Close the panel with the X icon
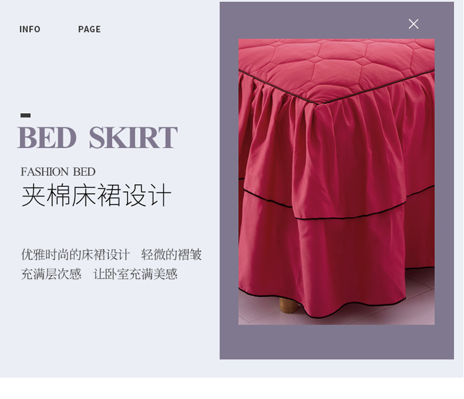 pyautogui.click(x=413, y=24)
